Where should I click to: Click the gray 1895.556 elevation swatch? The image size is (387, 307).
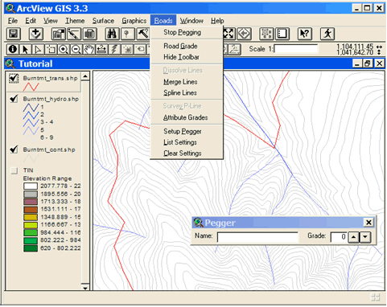pos(31,194)
